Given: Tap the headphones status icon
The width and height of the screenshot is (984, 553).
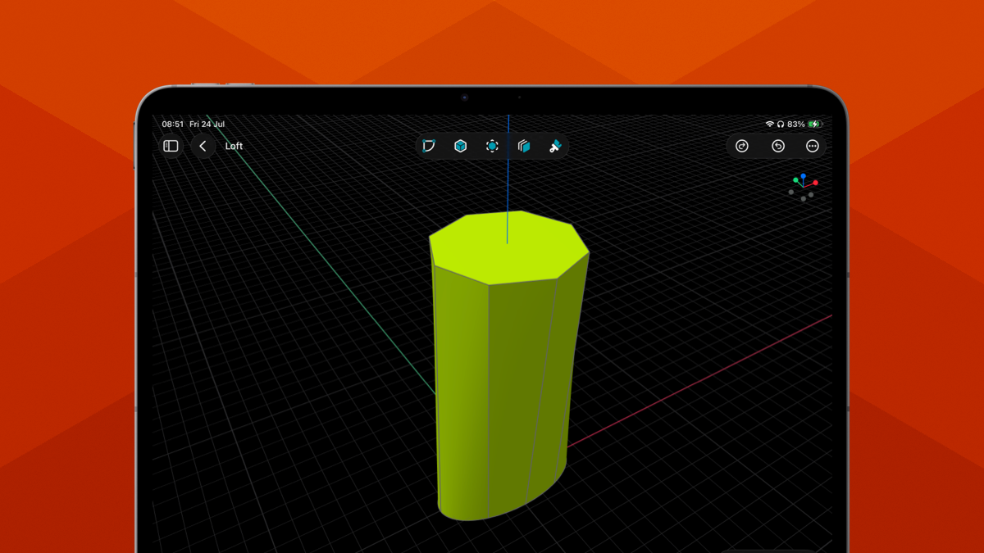Looking at the screenshot, I should pos(781,125).
